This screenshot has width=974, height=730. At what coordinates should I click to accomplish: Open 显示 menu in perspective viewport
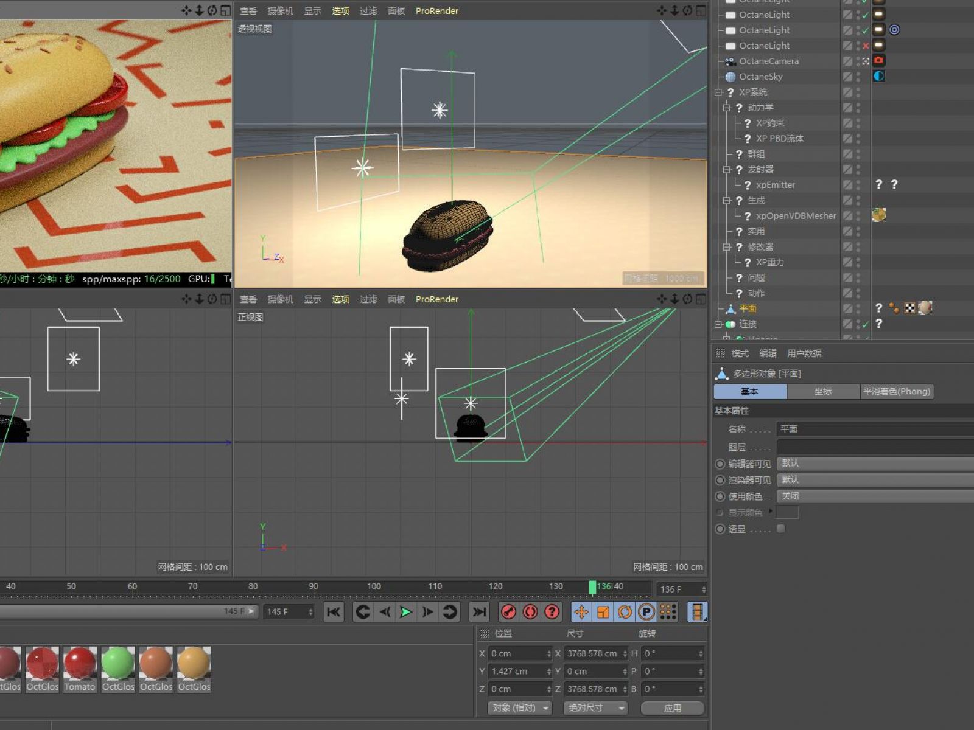(x=312, y=11)
